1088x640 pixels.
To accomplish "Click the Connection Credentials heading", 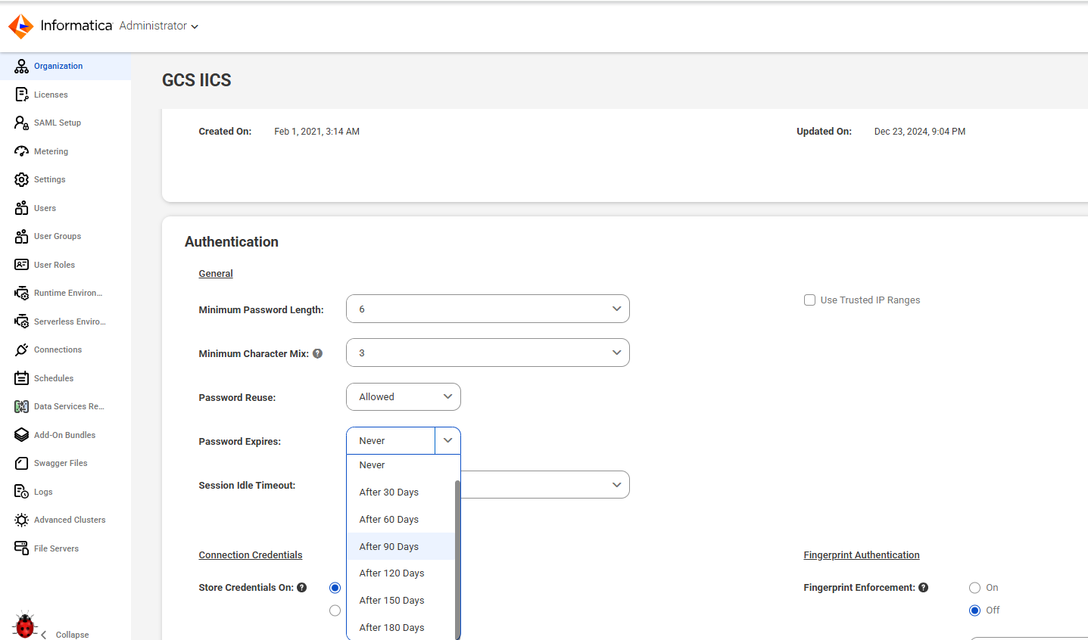I will coord(251,555).
